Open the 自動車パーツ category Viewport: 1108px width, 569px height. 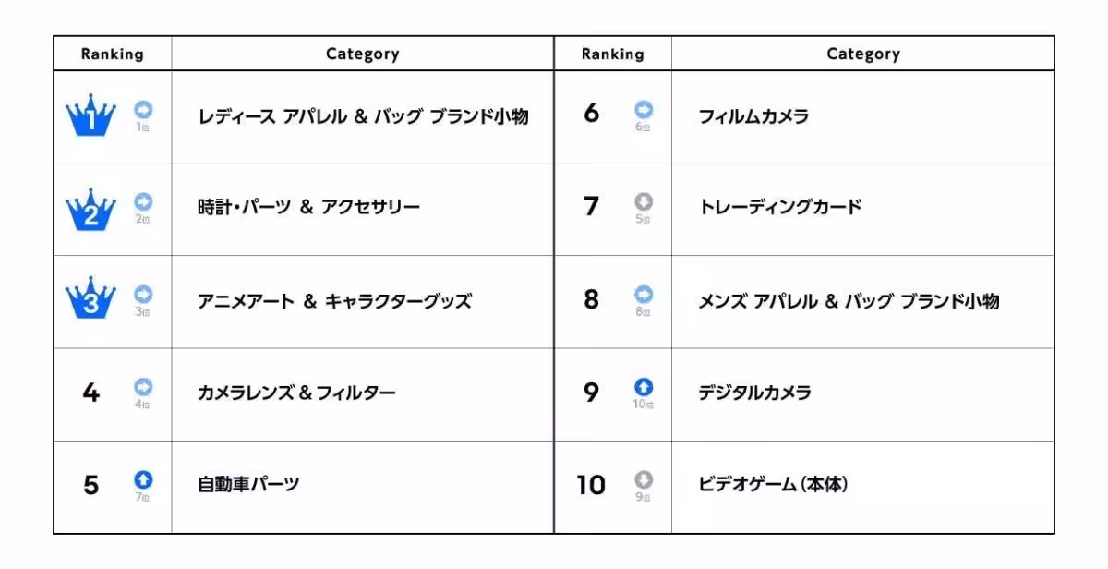coord(248,484)
